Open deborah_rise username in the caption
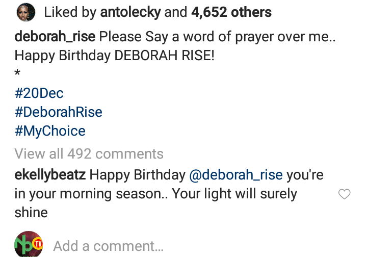This screenshot has height=257, width=367. tap(55, 37)
